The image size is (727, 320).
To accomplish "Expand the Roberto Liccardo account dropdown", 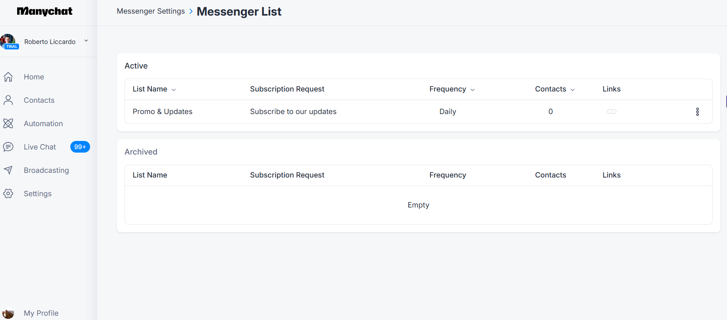I will (86, 41).
